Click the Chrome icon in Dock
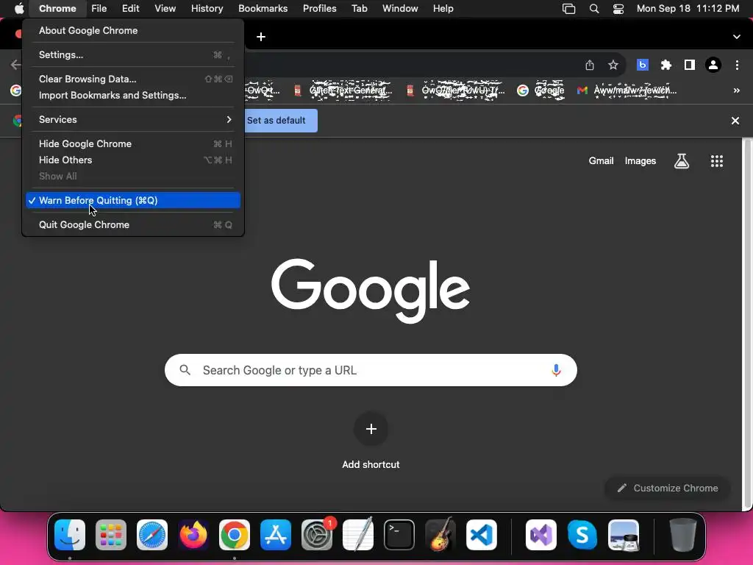Viewport: 753px width, 565px height. coord(235,535)
